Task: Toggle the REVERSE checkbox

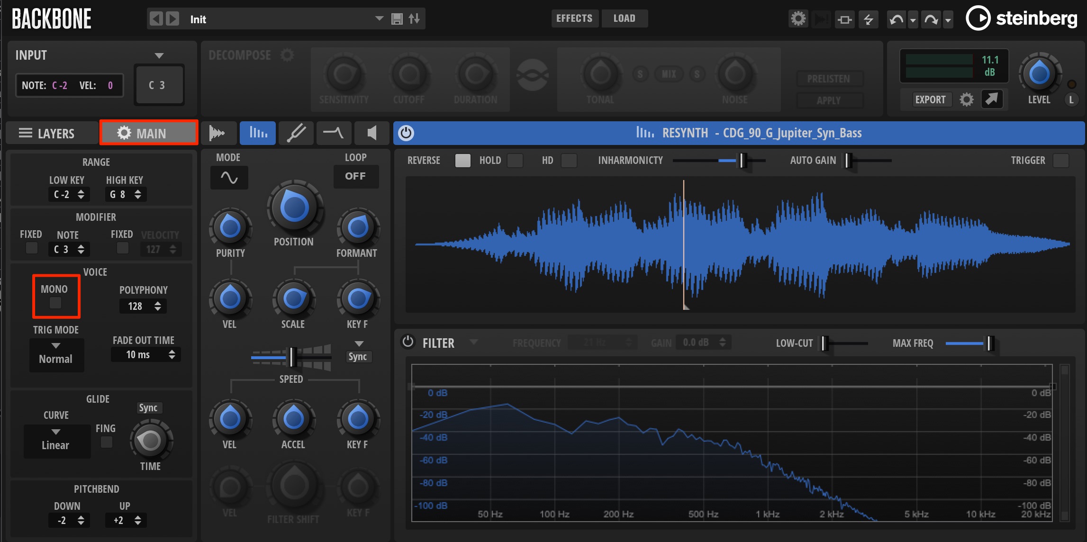Action: tap(462, 161)
